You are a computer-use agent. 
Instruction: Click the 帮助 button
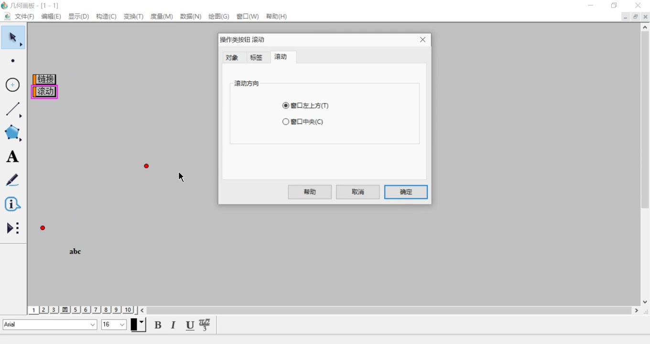click(309, 192)
